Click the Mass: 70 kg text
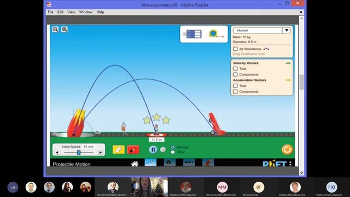 point(242,37)
